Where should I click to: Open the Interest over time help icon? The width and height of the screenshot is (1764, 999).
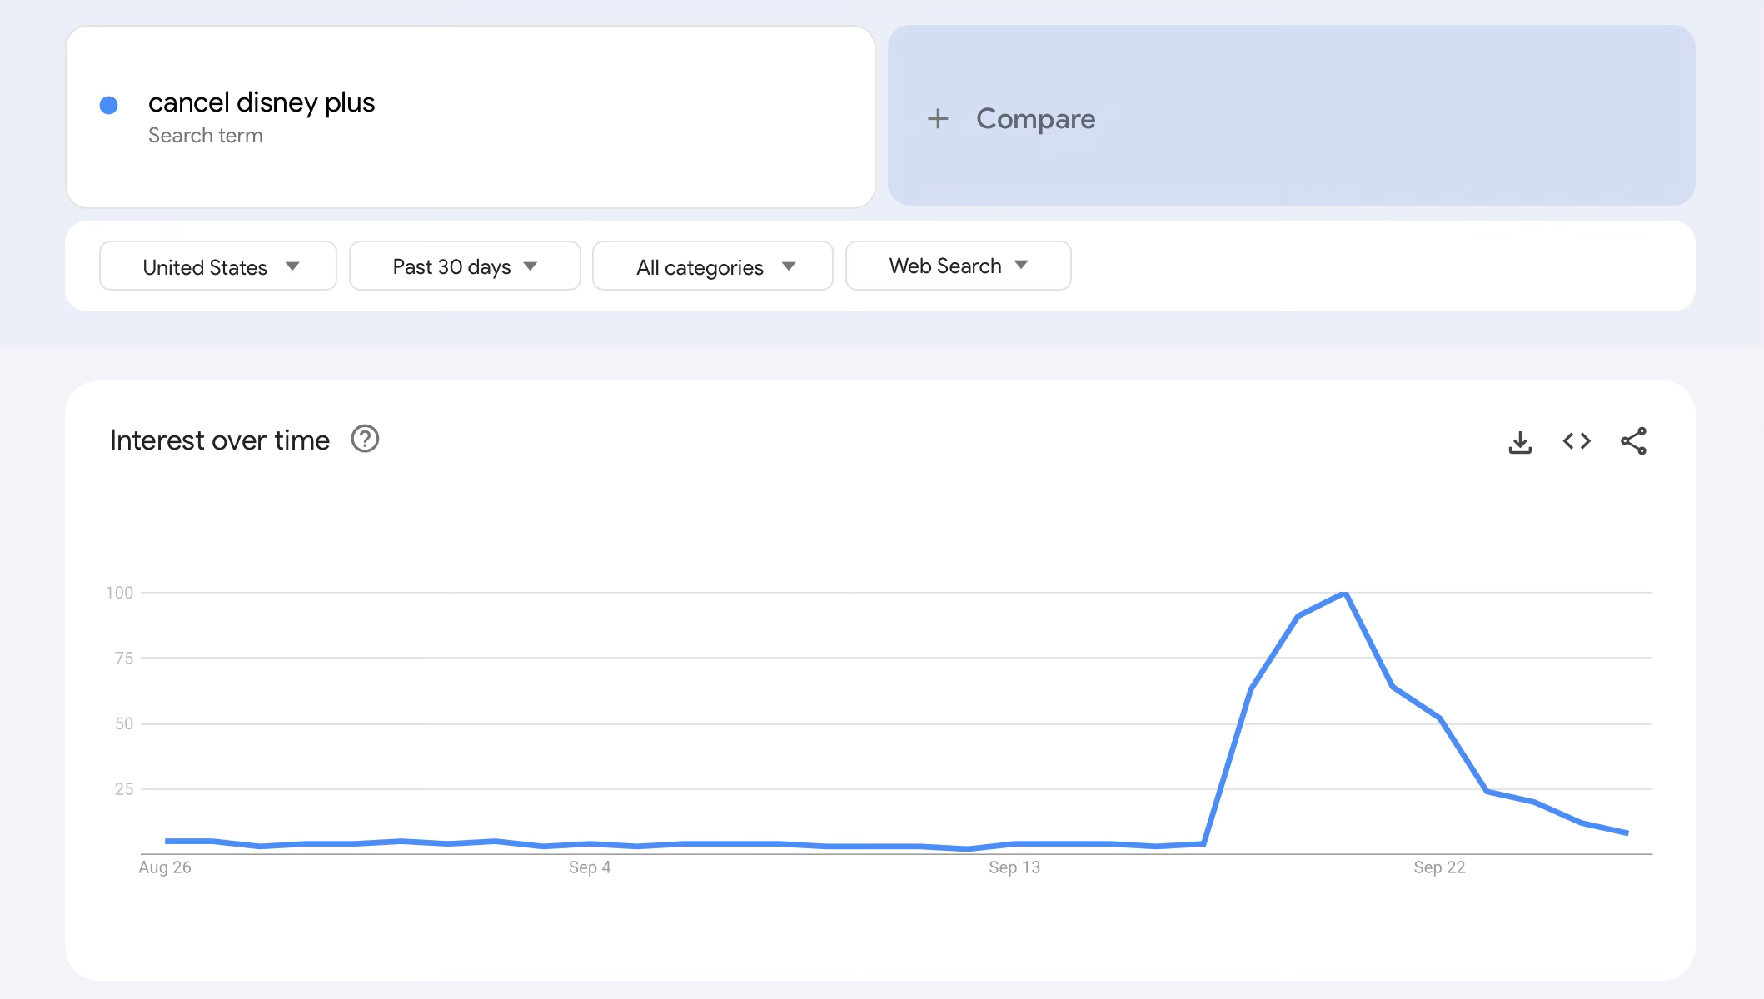[x=365, y=439]
